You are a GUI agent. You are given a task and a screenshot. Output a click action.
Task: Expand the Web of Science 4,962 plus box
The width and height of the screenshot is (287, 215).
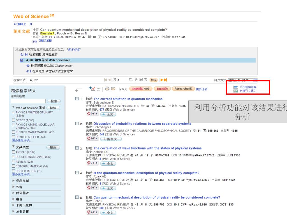click(x=22, y=60)
